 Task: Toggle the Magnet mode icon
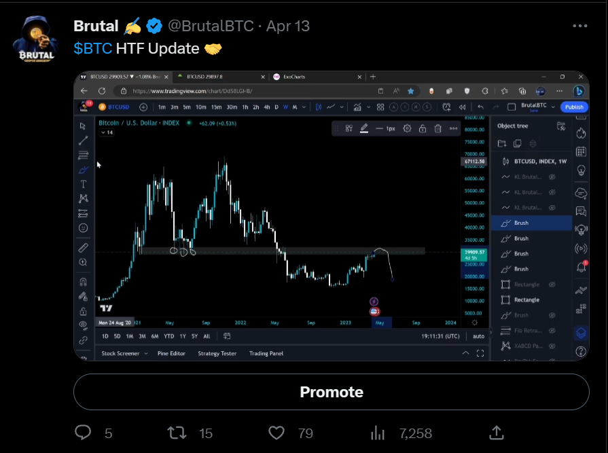(x=83, y=282)
